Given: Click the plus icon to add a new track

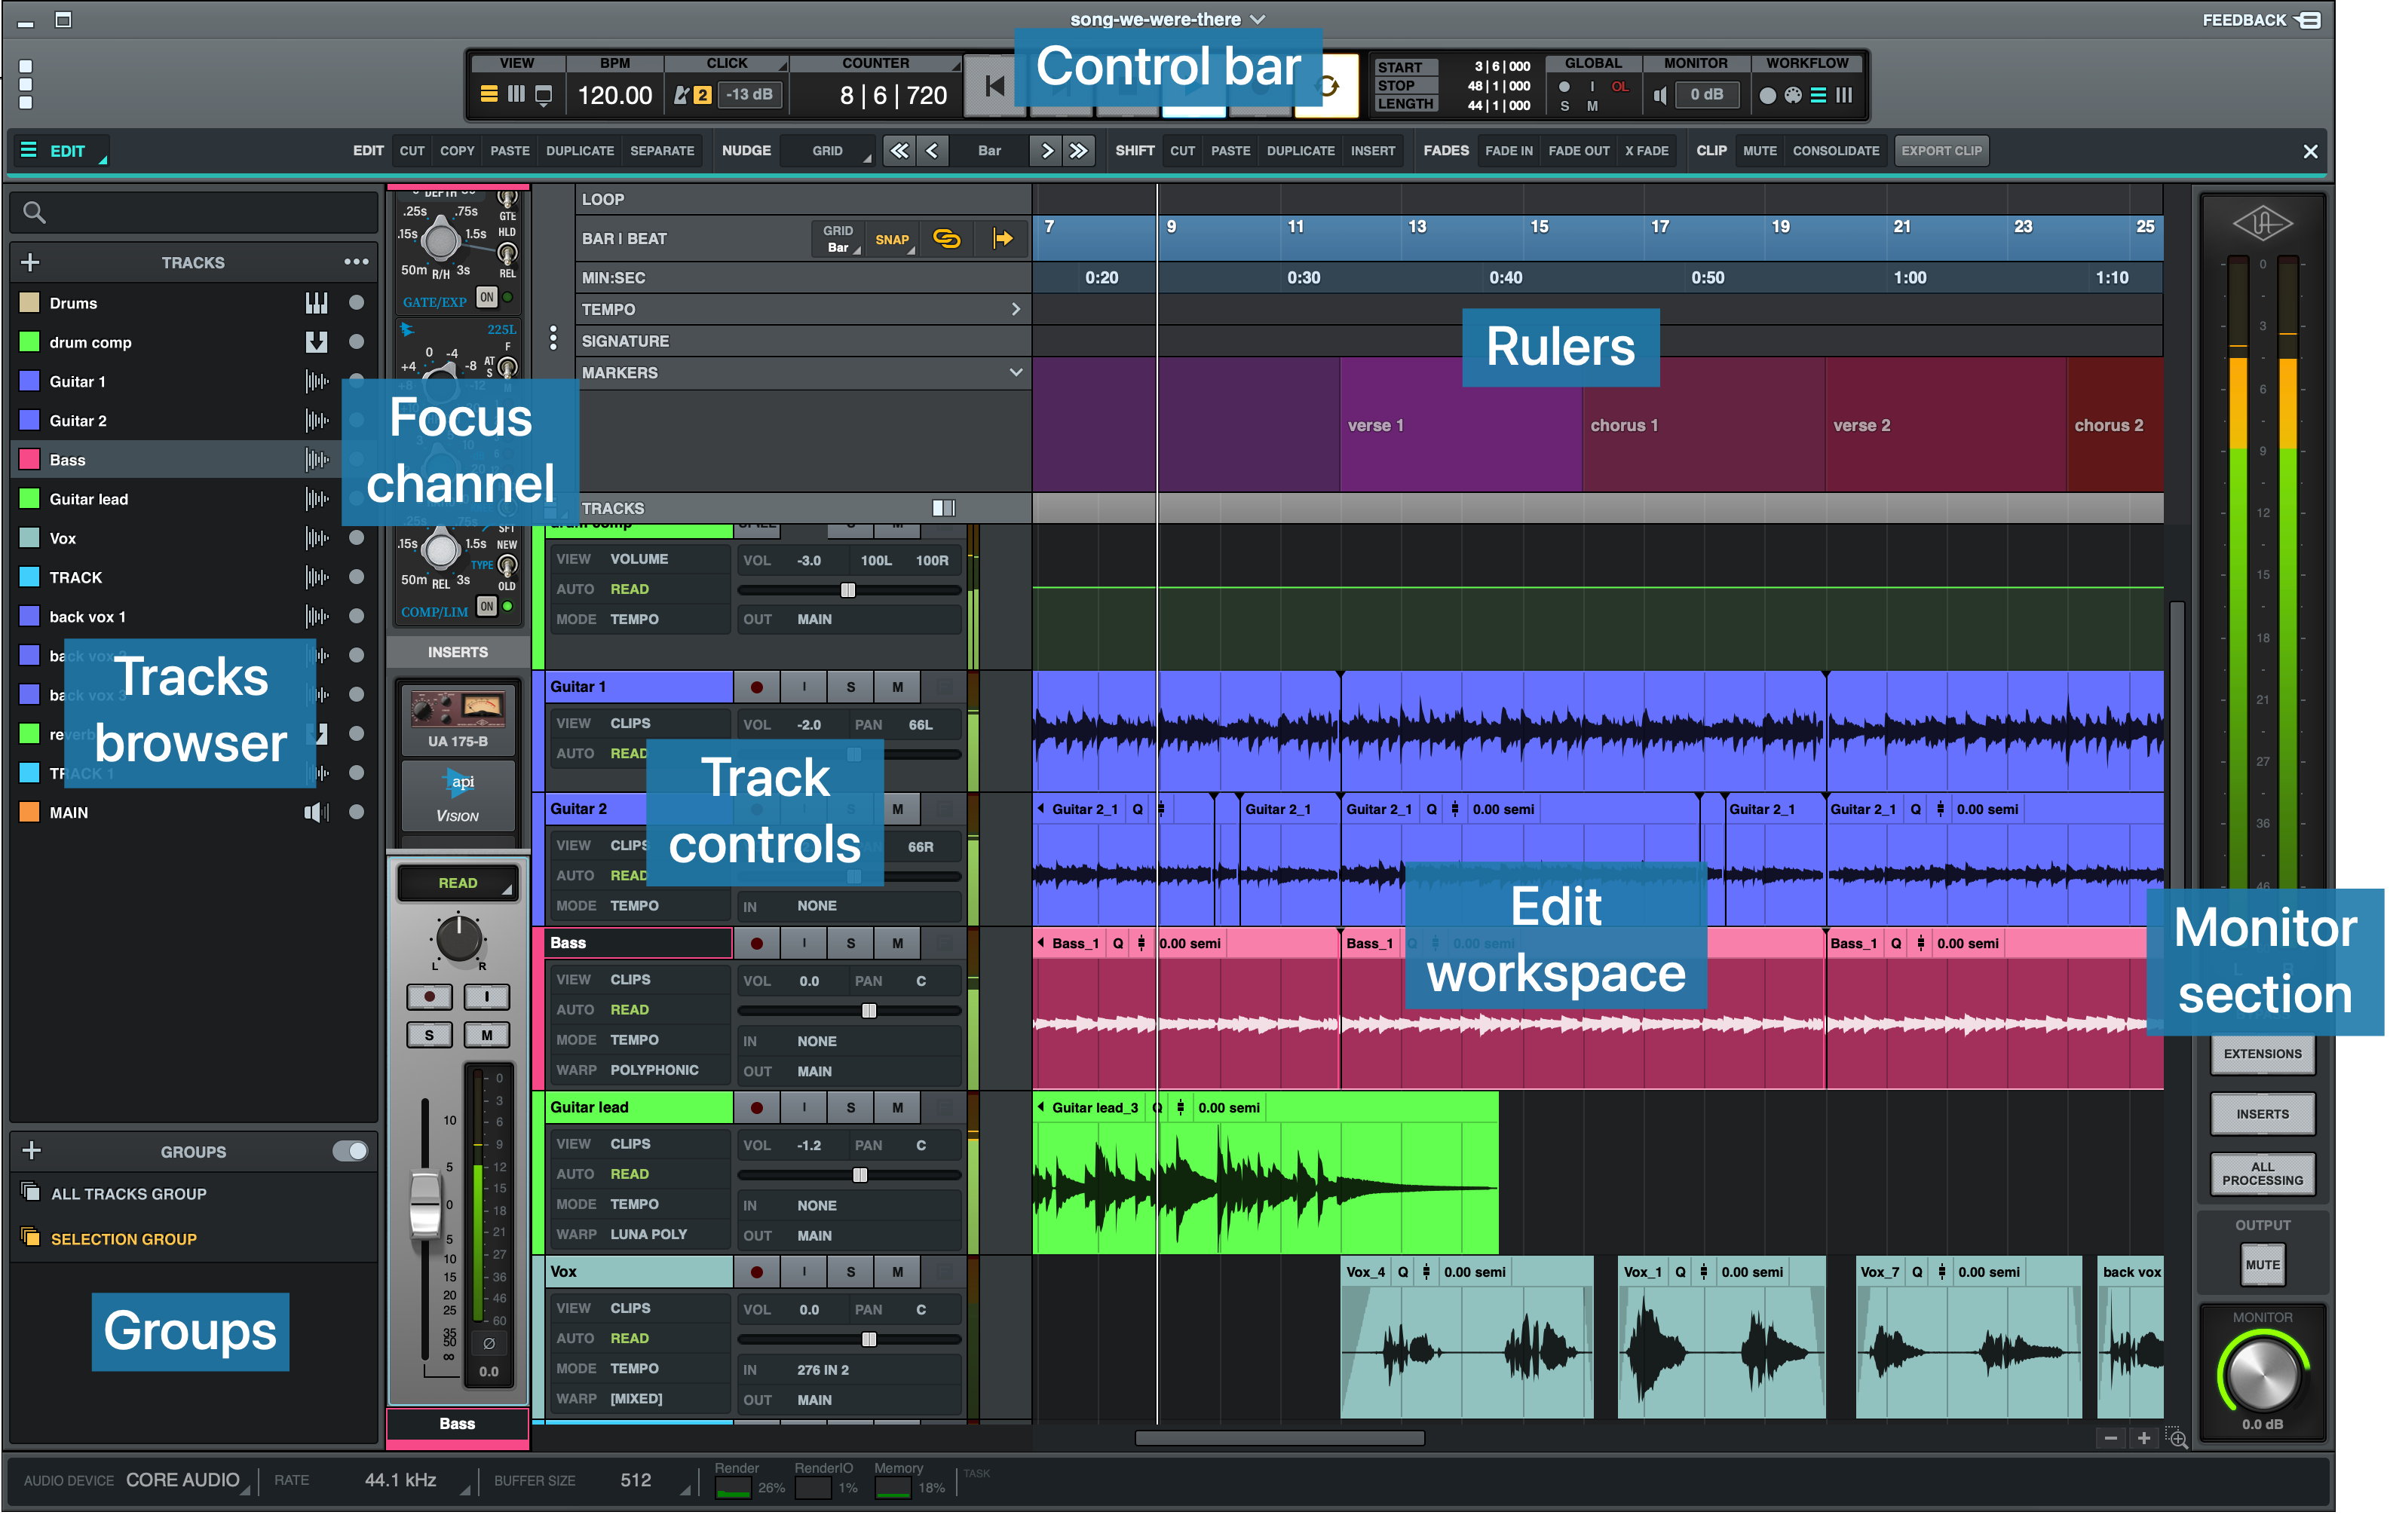Looking at the screenshot, I should coord(31,261).
